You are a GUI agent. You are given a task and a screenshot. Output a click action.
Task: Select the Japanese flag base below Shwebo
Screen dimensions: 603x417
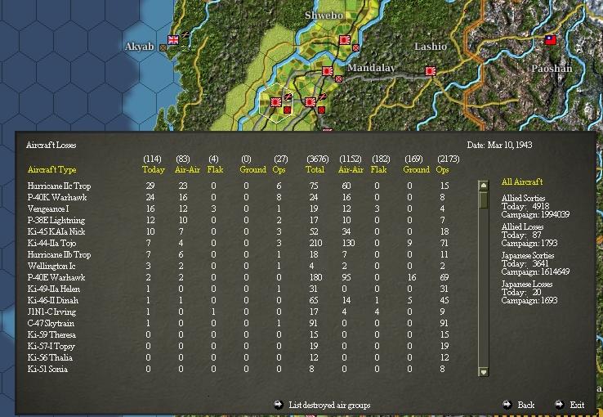(345, 40)
